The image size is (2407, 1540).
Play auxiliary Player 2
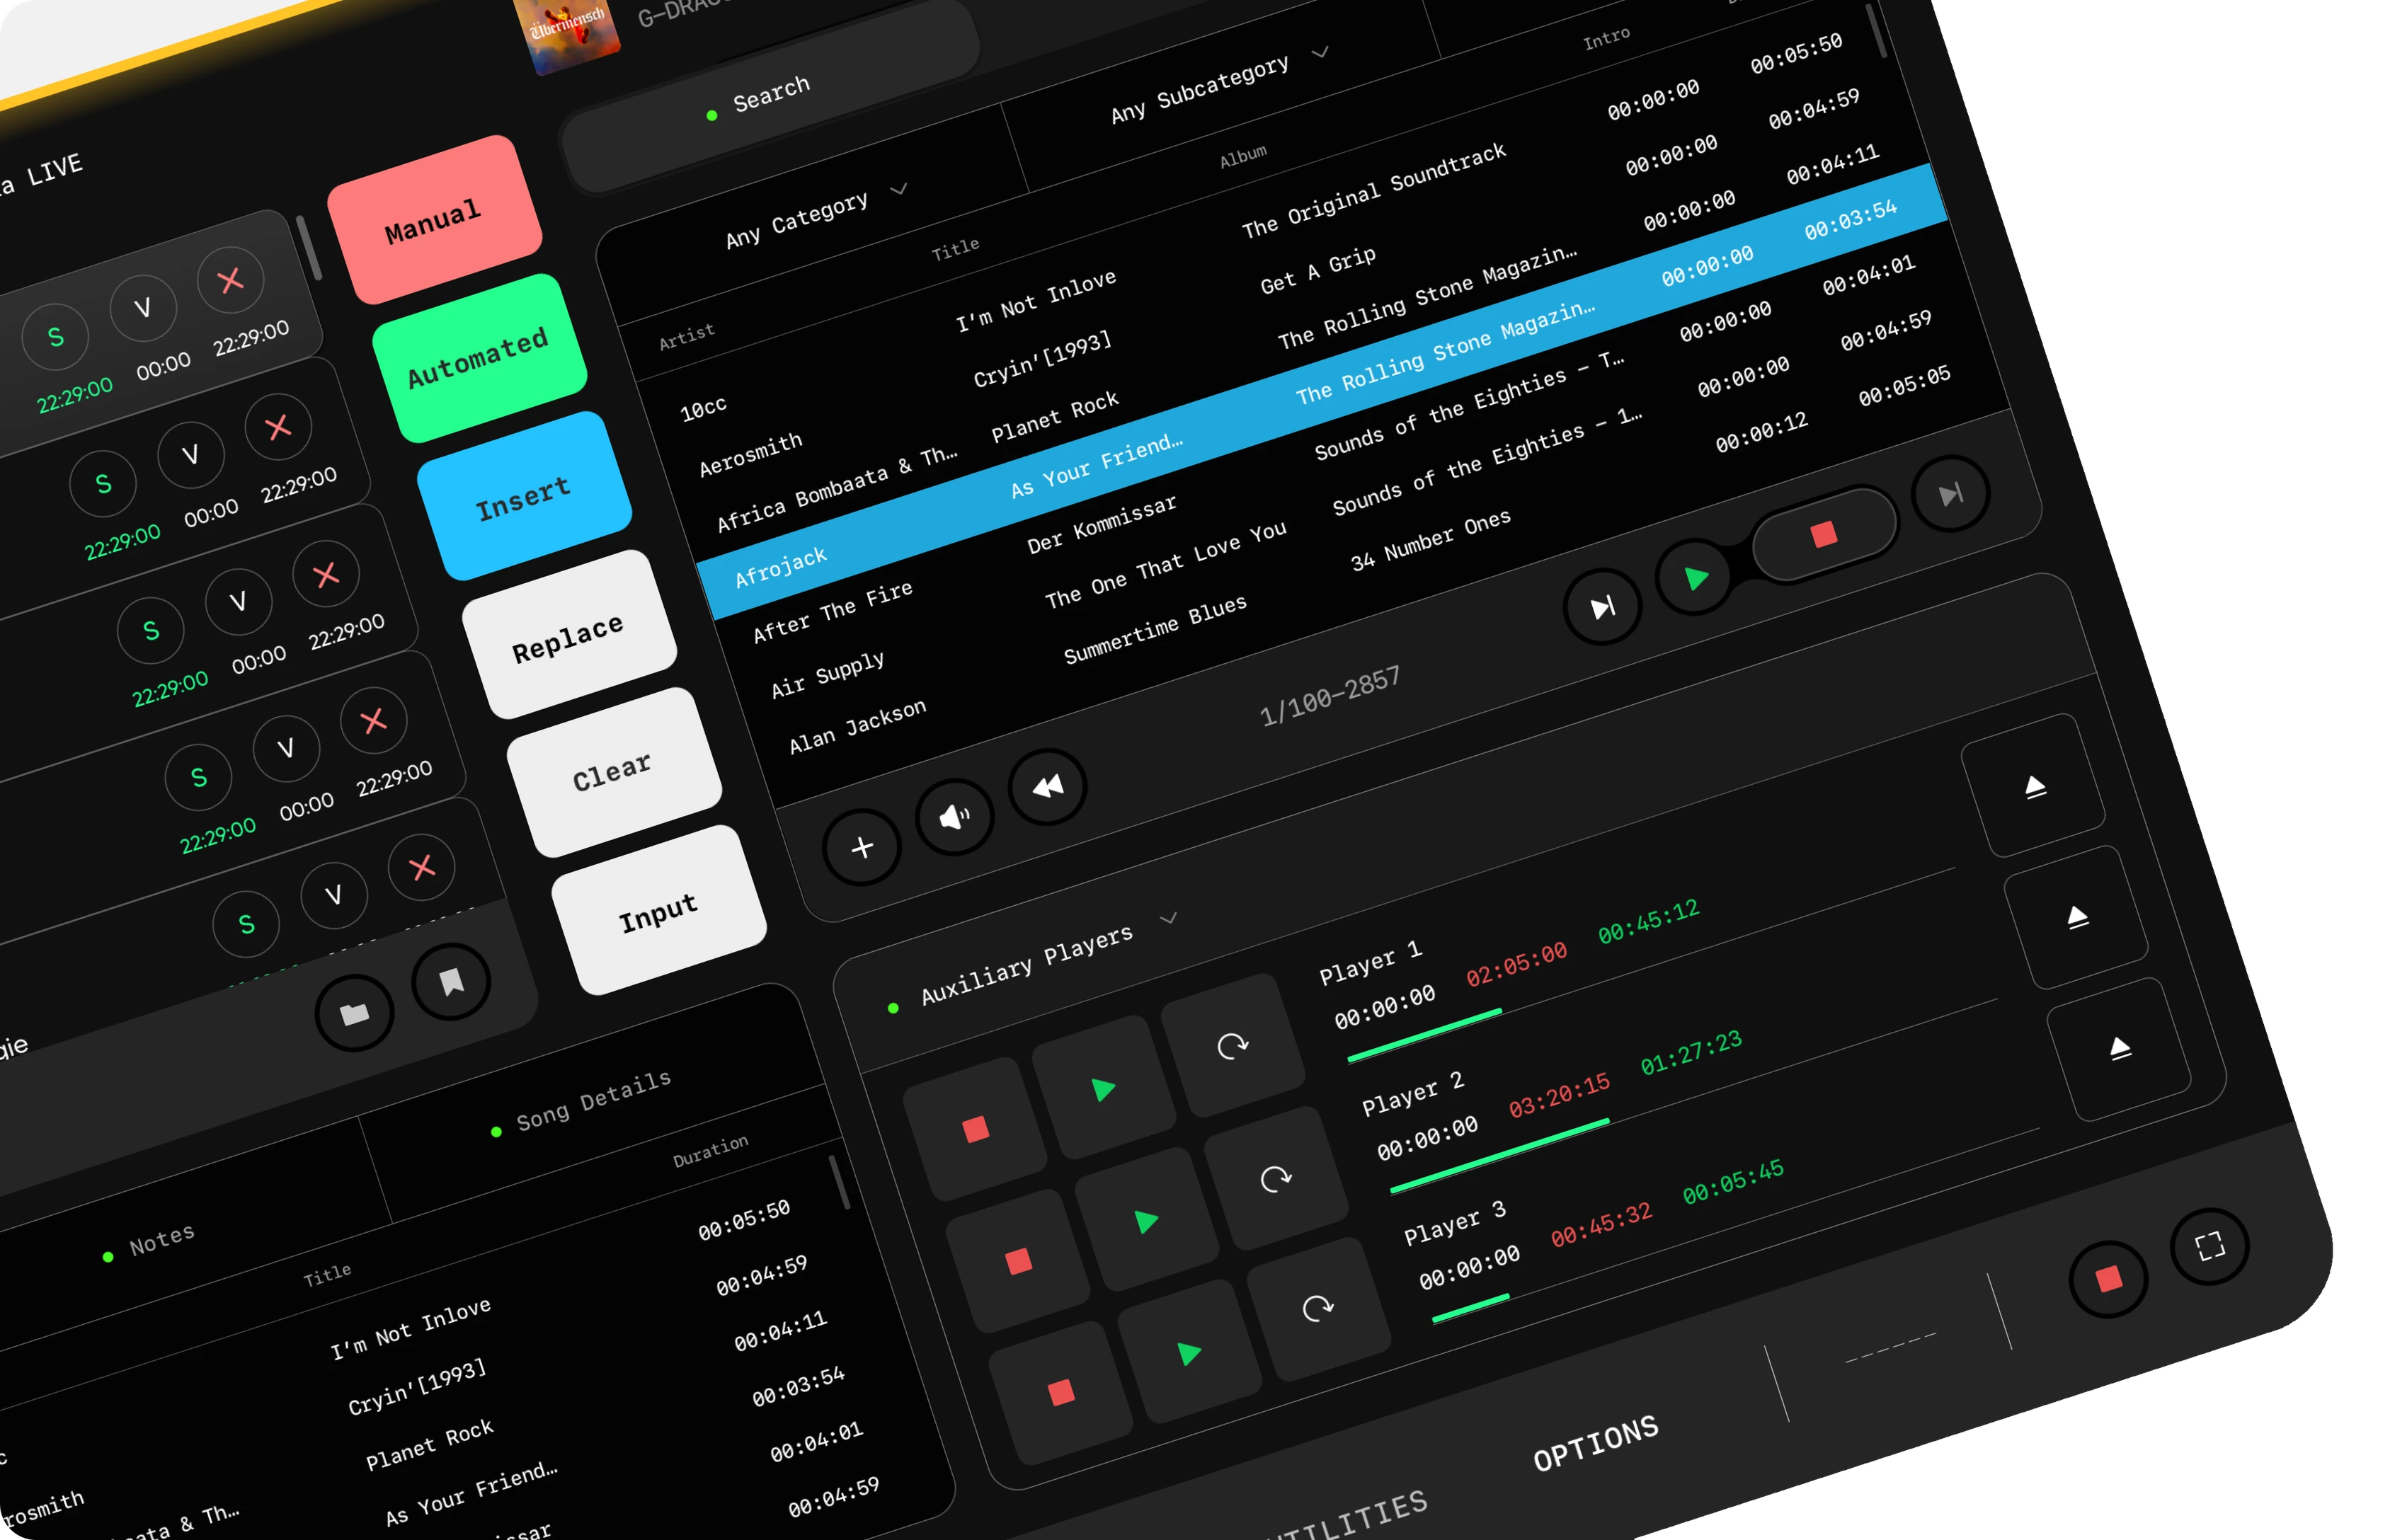(1146, 1220)
